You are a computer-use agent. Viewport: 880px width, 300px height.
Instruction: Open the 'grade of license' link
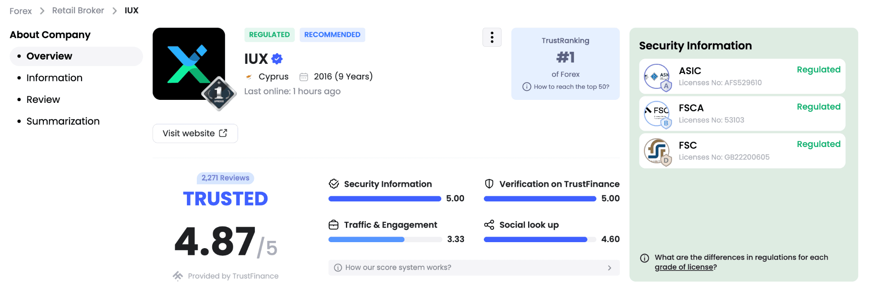point(684,267)
